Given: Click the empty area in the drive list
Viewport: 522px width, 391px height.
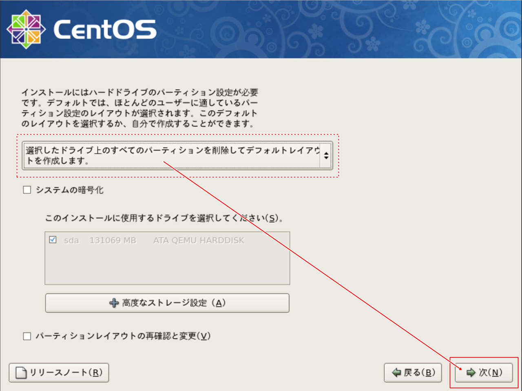Looking at the screenshot, I should click(167, 266).
